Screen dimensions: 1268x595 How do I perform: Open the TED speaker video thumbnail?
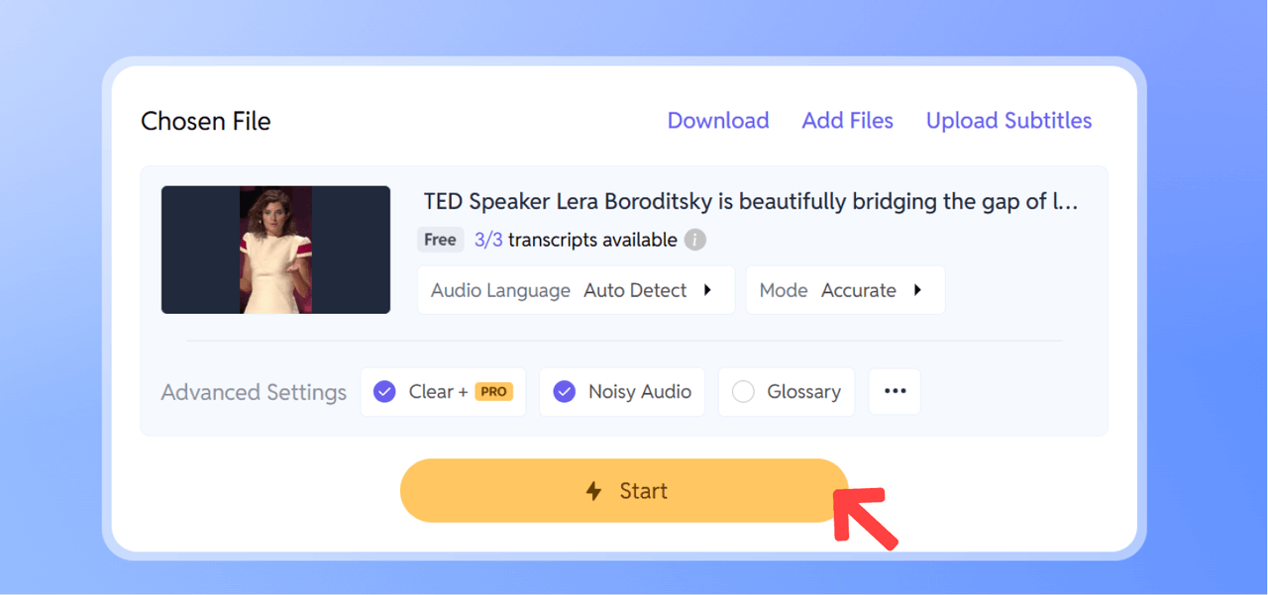(x=275, y=249)
